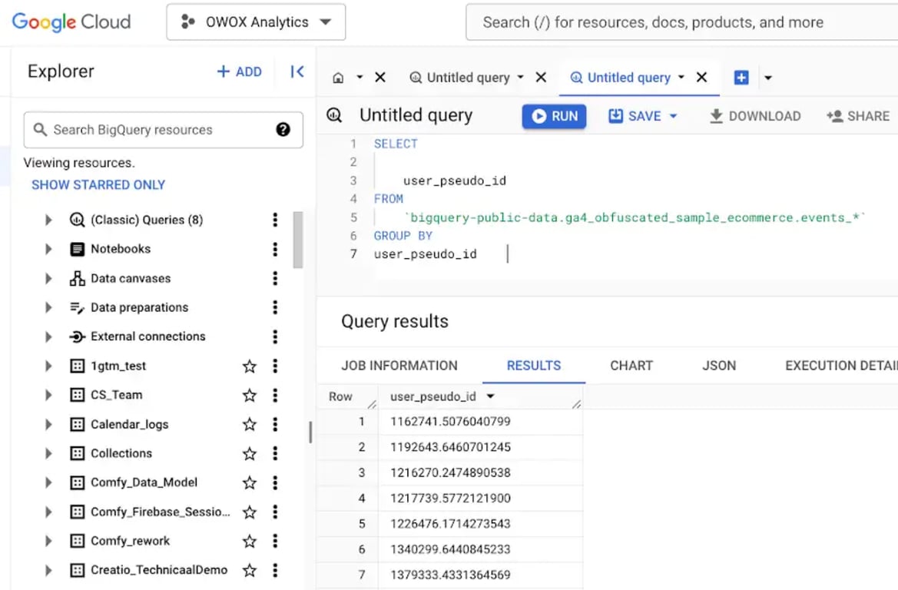Open actions menu for External connections

[x=275, y=336]
